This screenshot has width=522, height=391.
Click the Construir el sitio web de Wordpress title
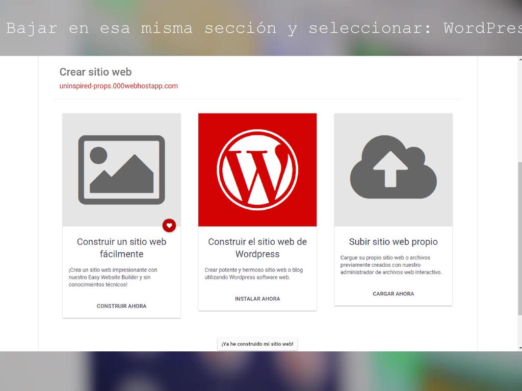257,248
